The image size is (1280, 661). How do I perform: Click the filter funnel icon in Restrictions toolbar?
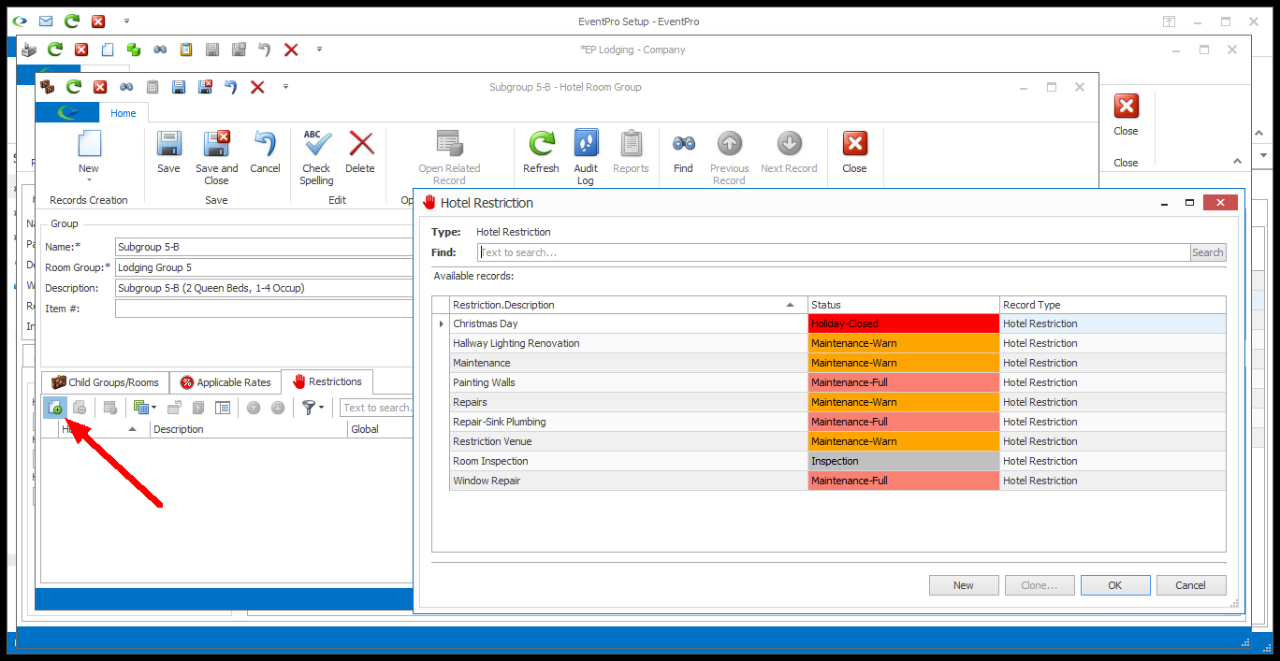pos(308,408)
